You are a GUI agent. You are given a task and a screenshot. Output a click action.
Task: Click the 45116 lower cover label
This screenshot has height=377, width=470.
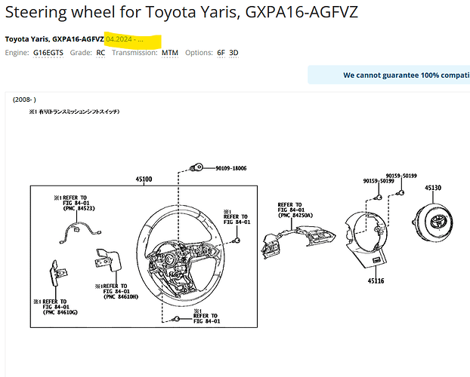(x=376, y=281)
